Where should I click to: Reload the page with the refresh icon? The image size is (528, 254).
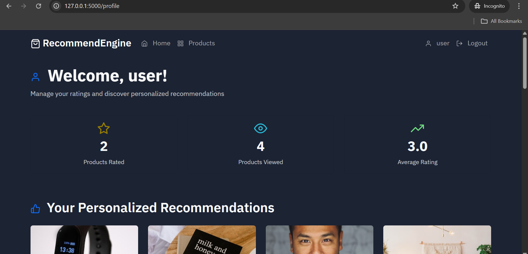tap(39, 6)
